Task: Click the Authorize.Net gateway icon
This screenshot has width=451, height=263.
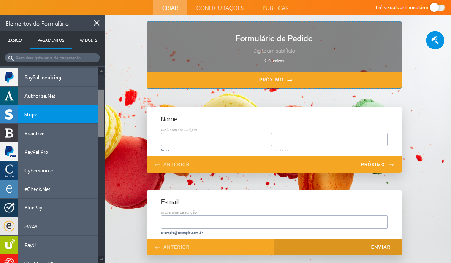Action: pos(9,96)
